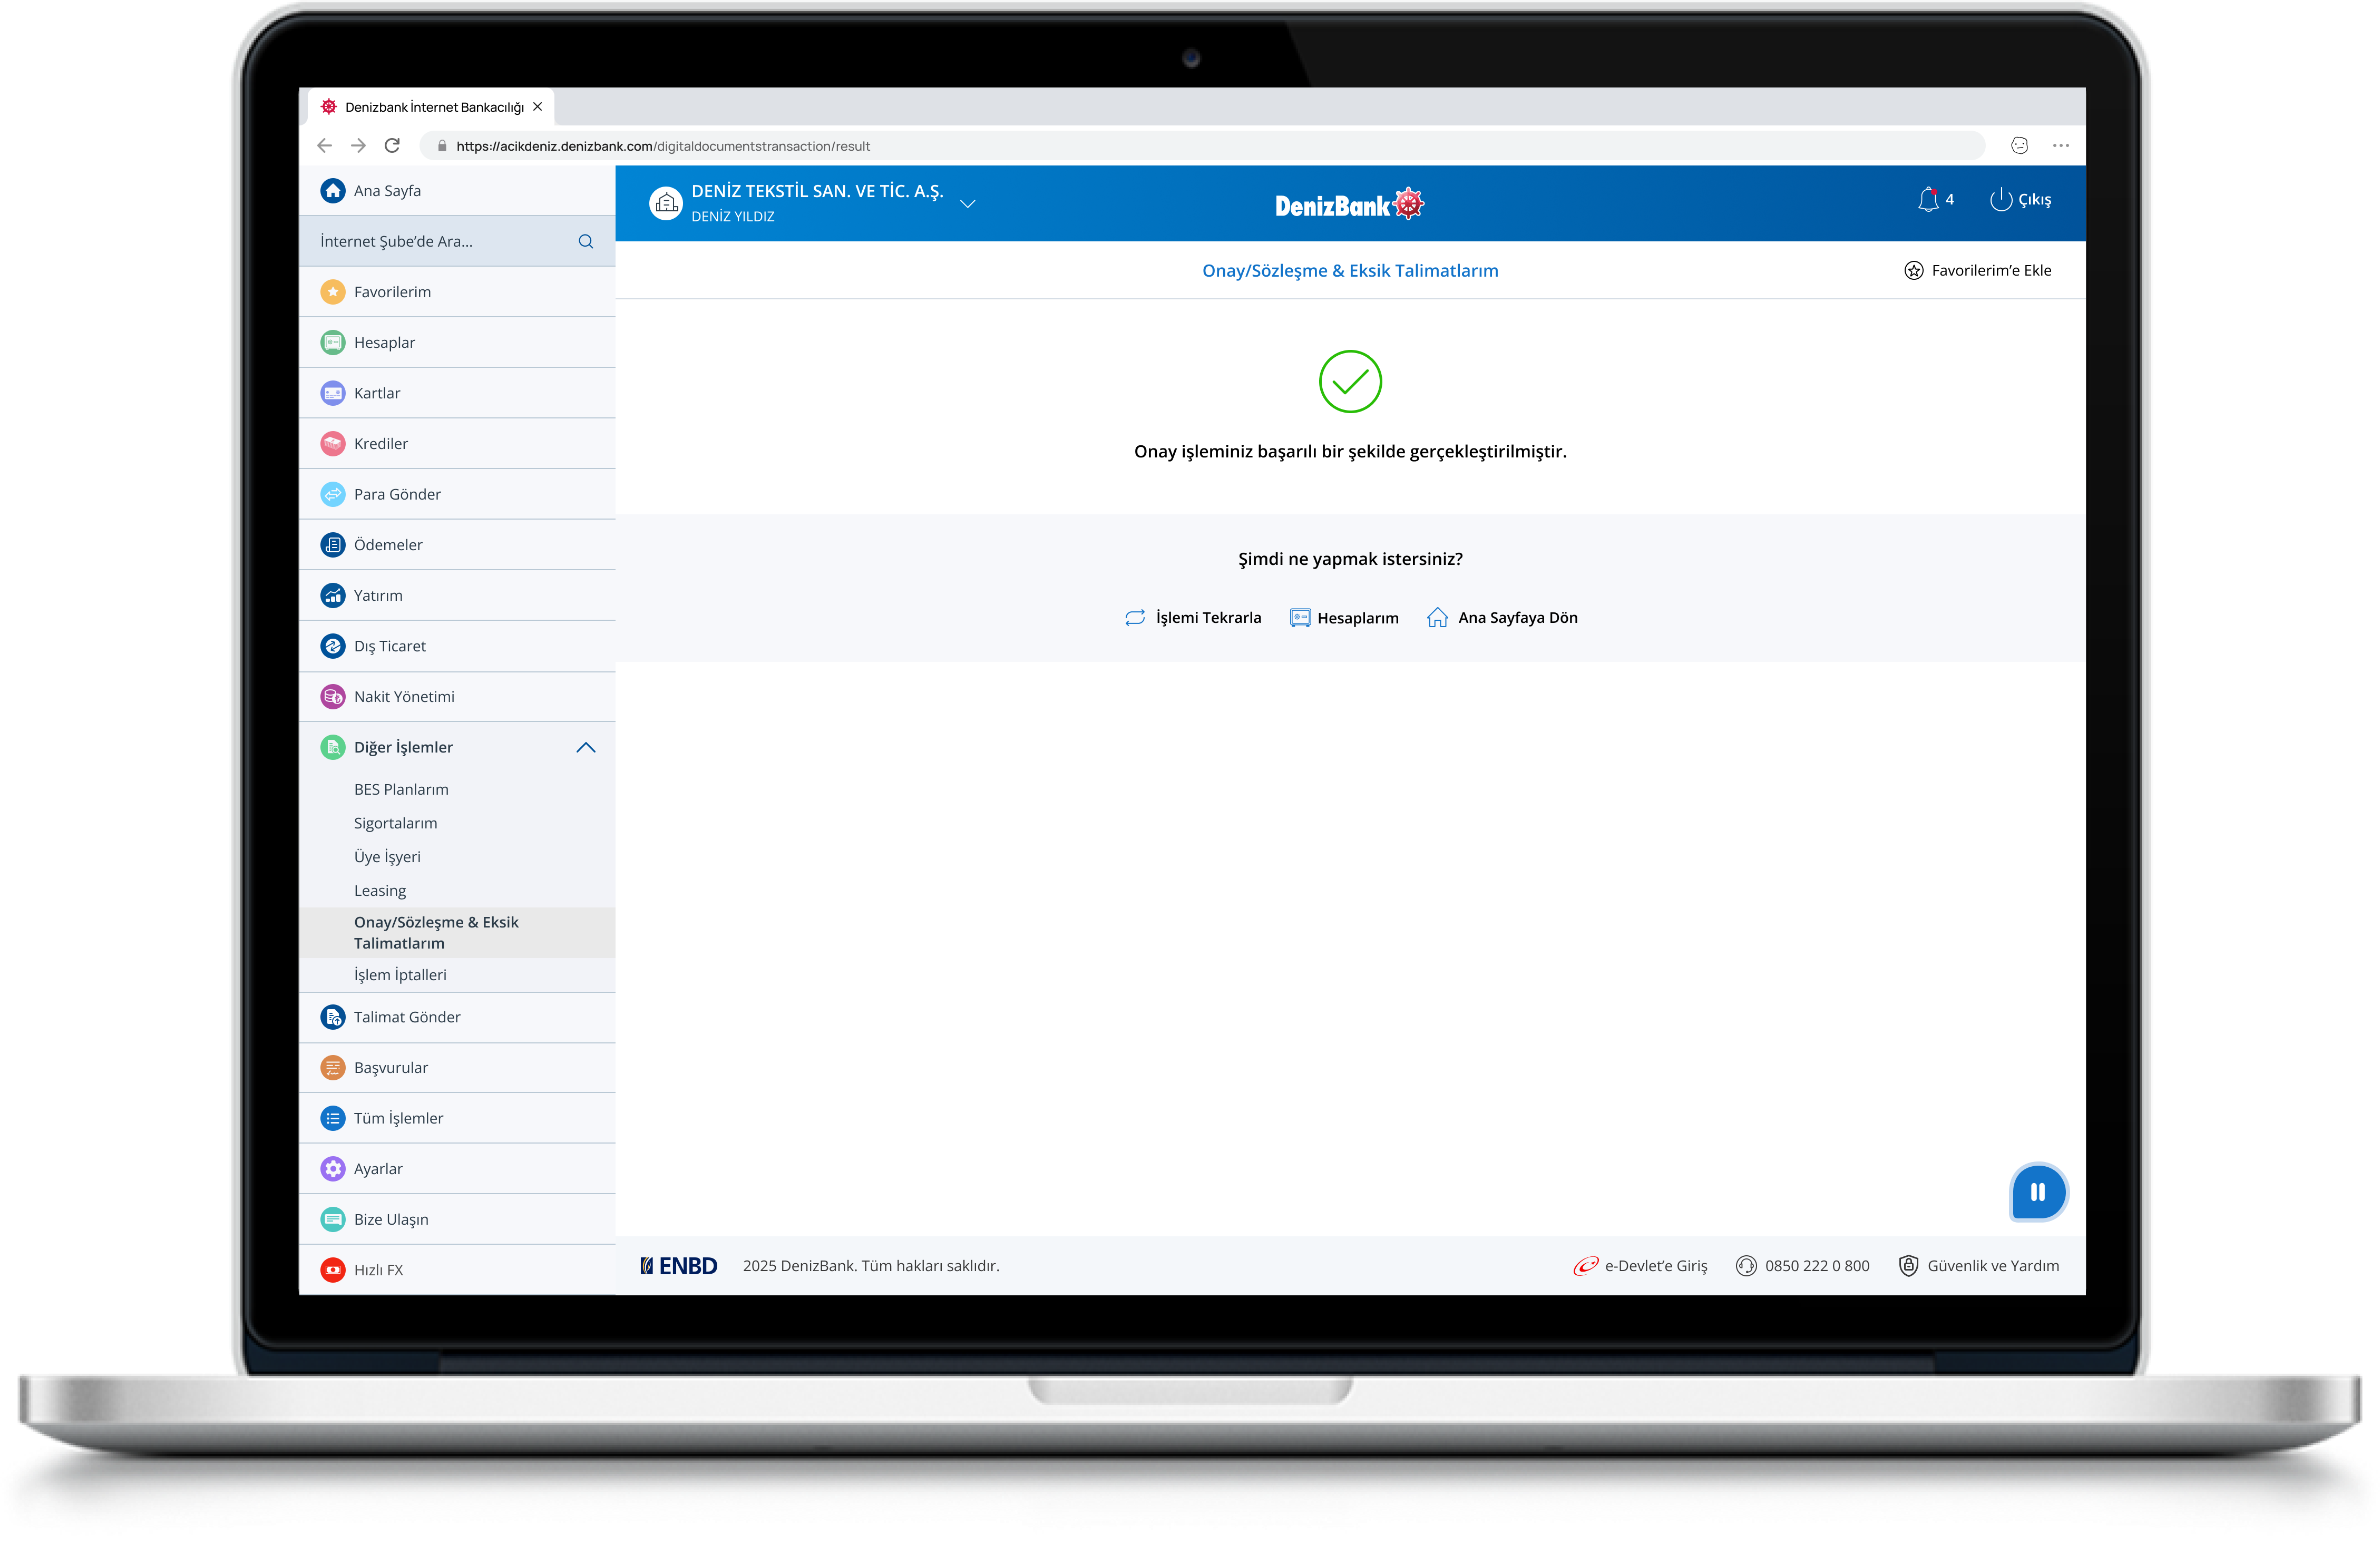Click the Favorilerim'e Ekle star icon

point(1913,271)
